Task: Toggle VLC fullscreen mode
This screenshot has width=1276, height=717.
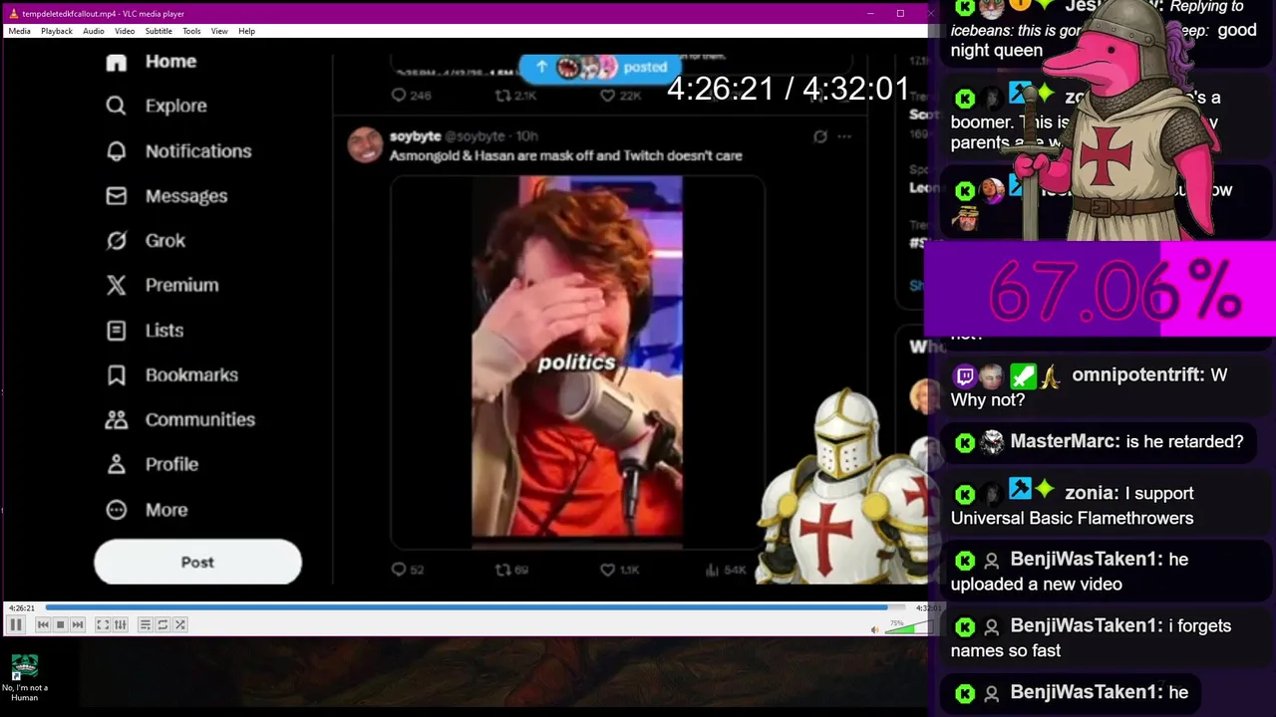Action: click(x=103, y=624)
